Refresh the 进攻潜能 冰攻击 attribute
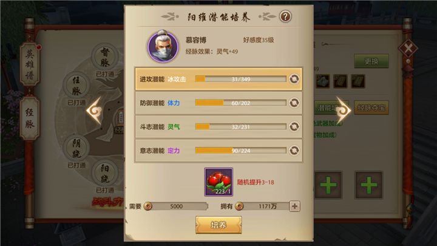437x246 pixels. 294,79
